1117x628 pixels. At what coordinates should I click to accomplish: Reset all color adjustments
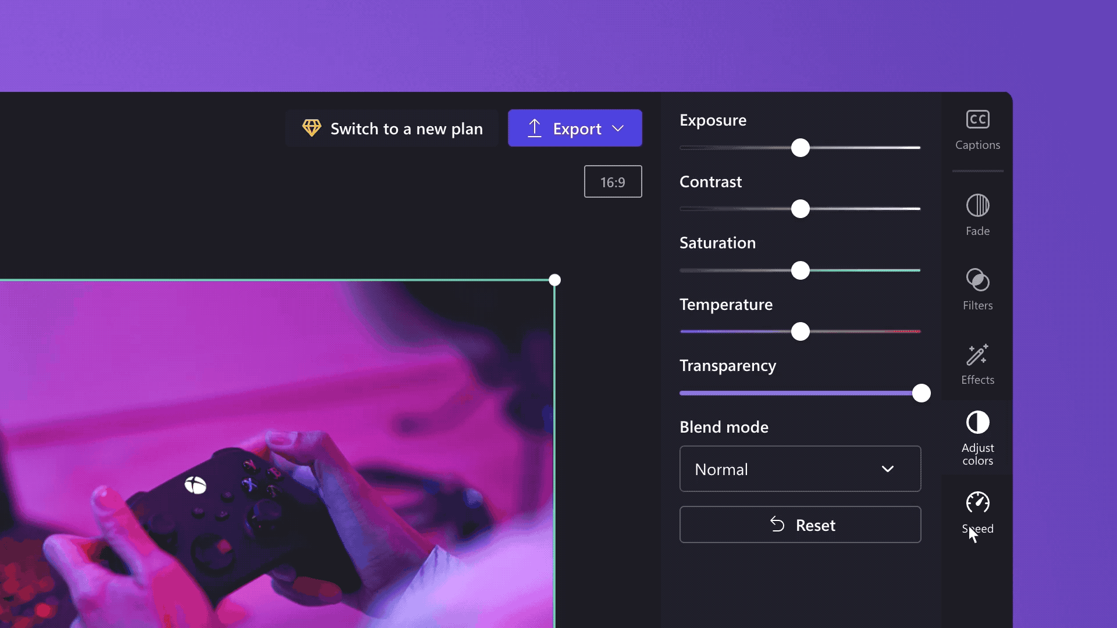click(800, 524)
